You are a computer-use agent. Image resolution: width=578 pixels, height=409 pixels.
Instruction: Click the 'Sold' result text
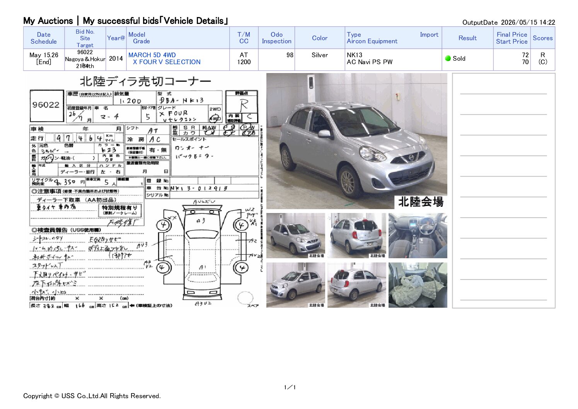click(459, 58)
